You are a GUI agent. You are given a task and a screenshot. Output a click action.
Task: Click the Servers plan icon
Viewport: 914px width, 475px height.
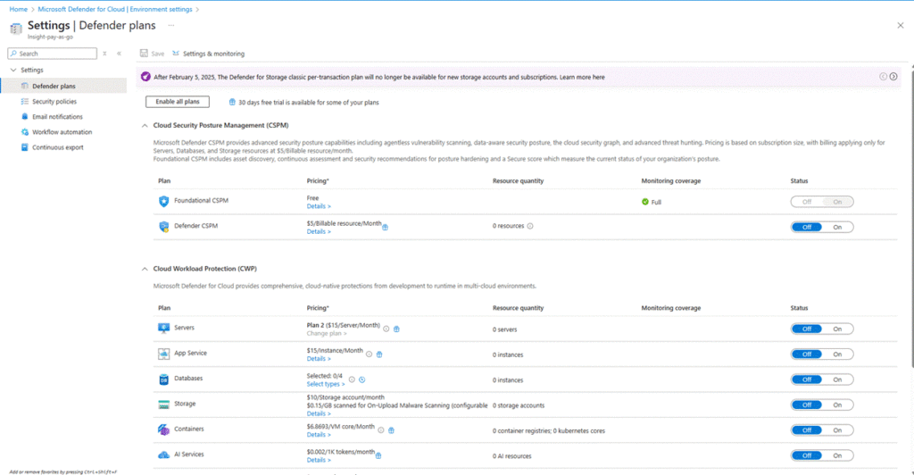coord(163,329)
